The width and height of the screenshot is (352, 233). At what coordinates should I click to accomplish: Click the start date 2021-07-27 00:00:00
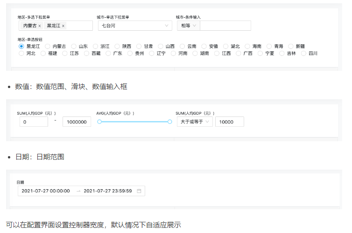[46, 191]
